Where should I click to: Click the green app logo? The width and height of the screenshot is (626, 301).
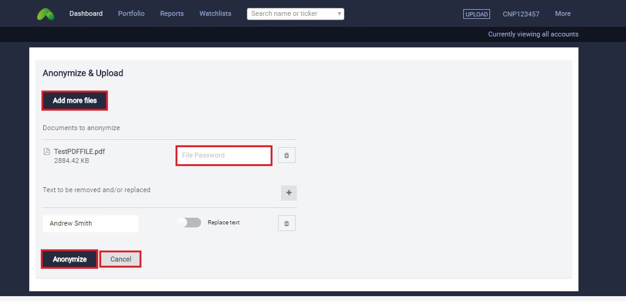(x=46, y=15)
